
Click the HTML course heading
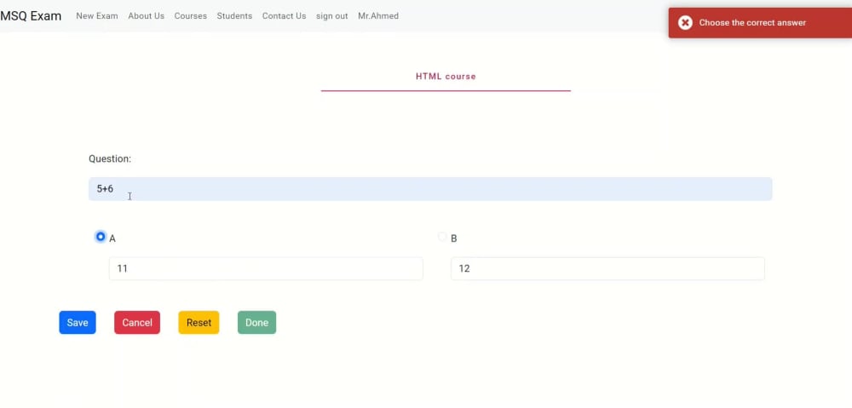[446, 77]
